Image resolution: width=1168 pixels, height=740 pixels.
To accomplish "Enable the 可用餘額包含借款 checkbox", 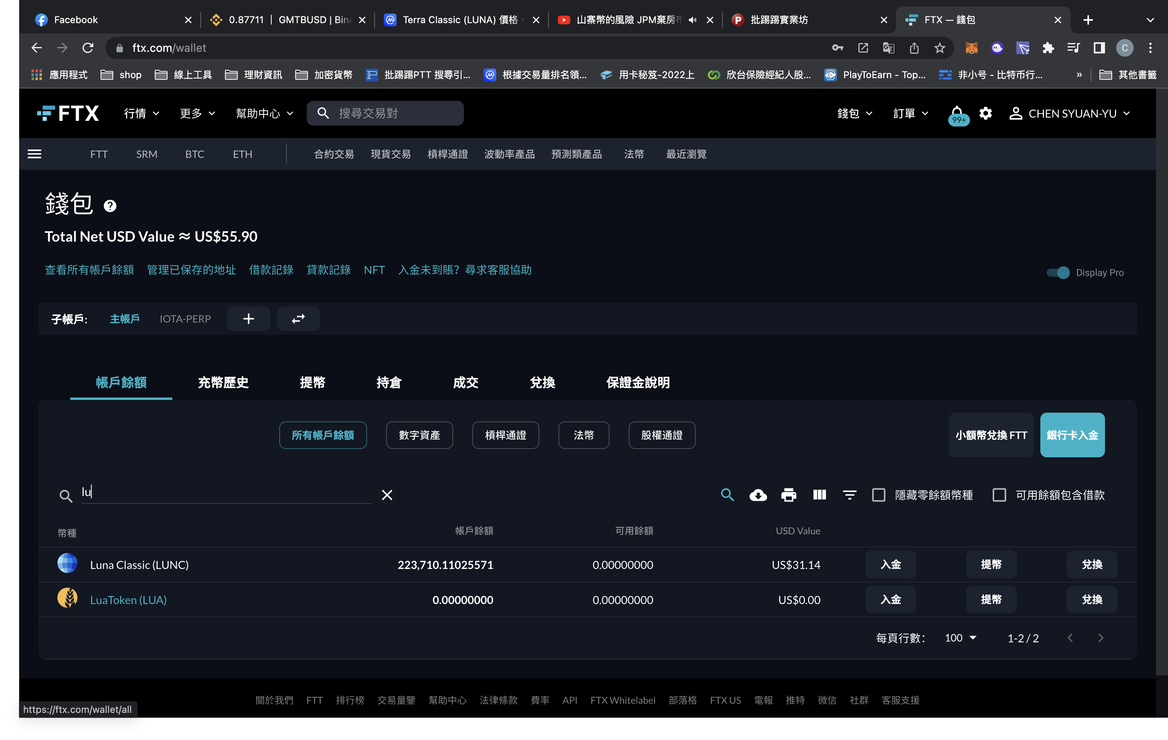I will (999, 495).
